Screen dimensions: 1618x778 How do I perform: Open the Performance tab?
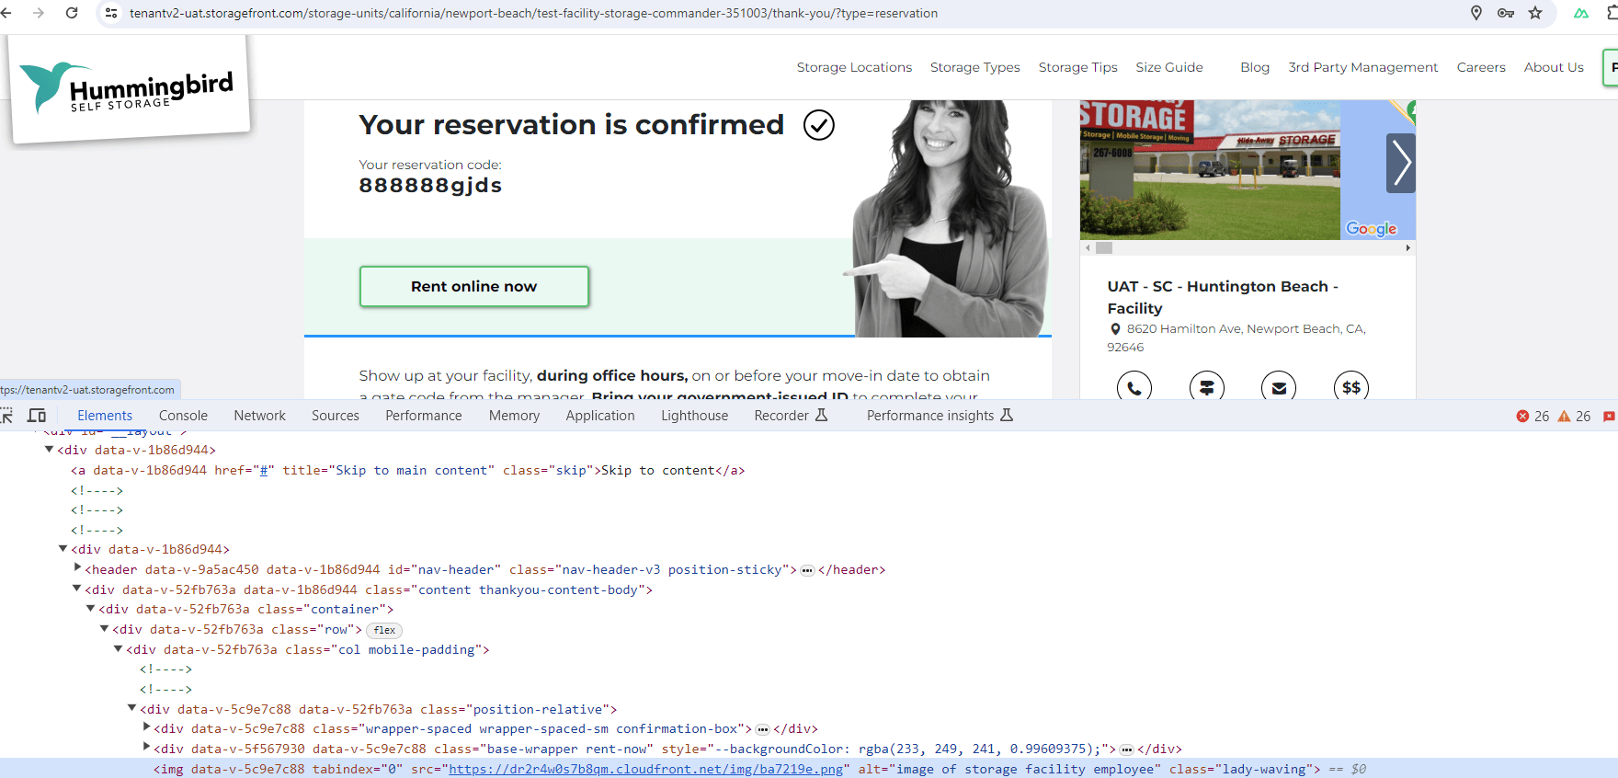tap(424, 416)
